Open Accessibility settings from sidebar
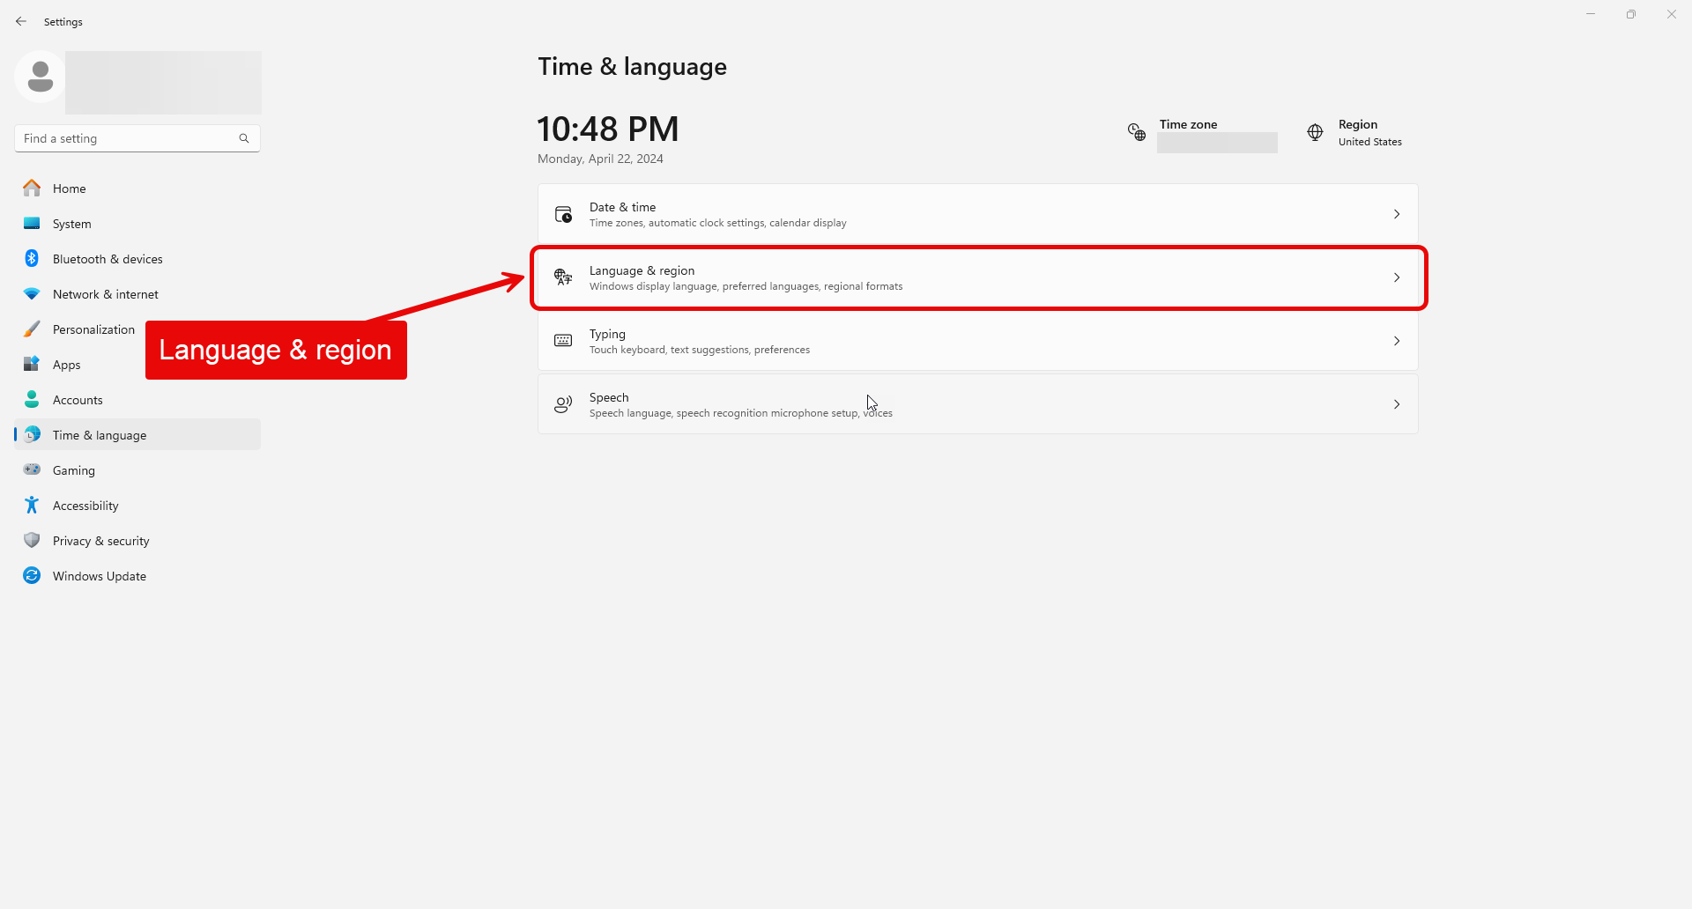 85,505
